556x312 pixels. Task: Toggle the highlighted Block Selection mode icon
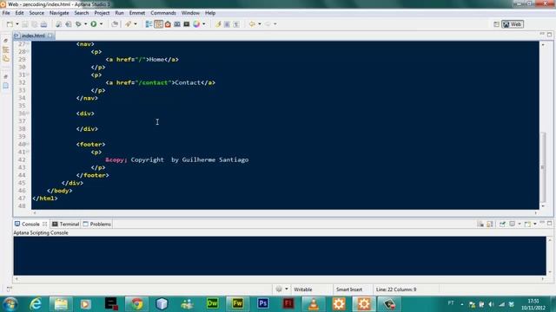tap(158, 24)
